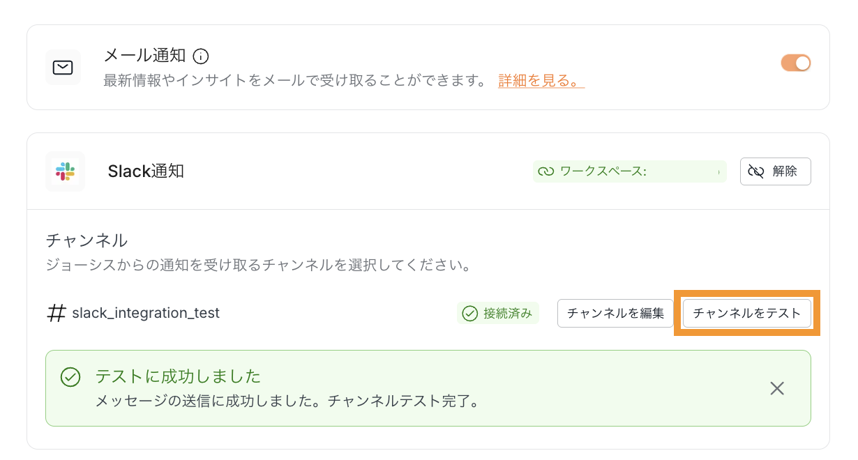Viewport: 858px width, 460px height.
Task: Click the ワークスペース label text
Action: click(x=603, y=171)
